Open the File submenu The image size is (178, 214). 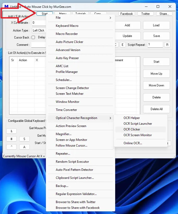click(x=81, y=18)
